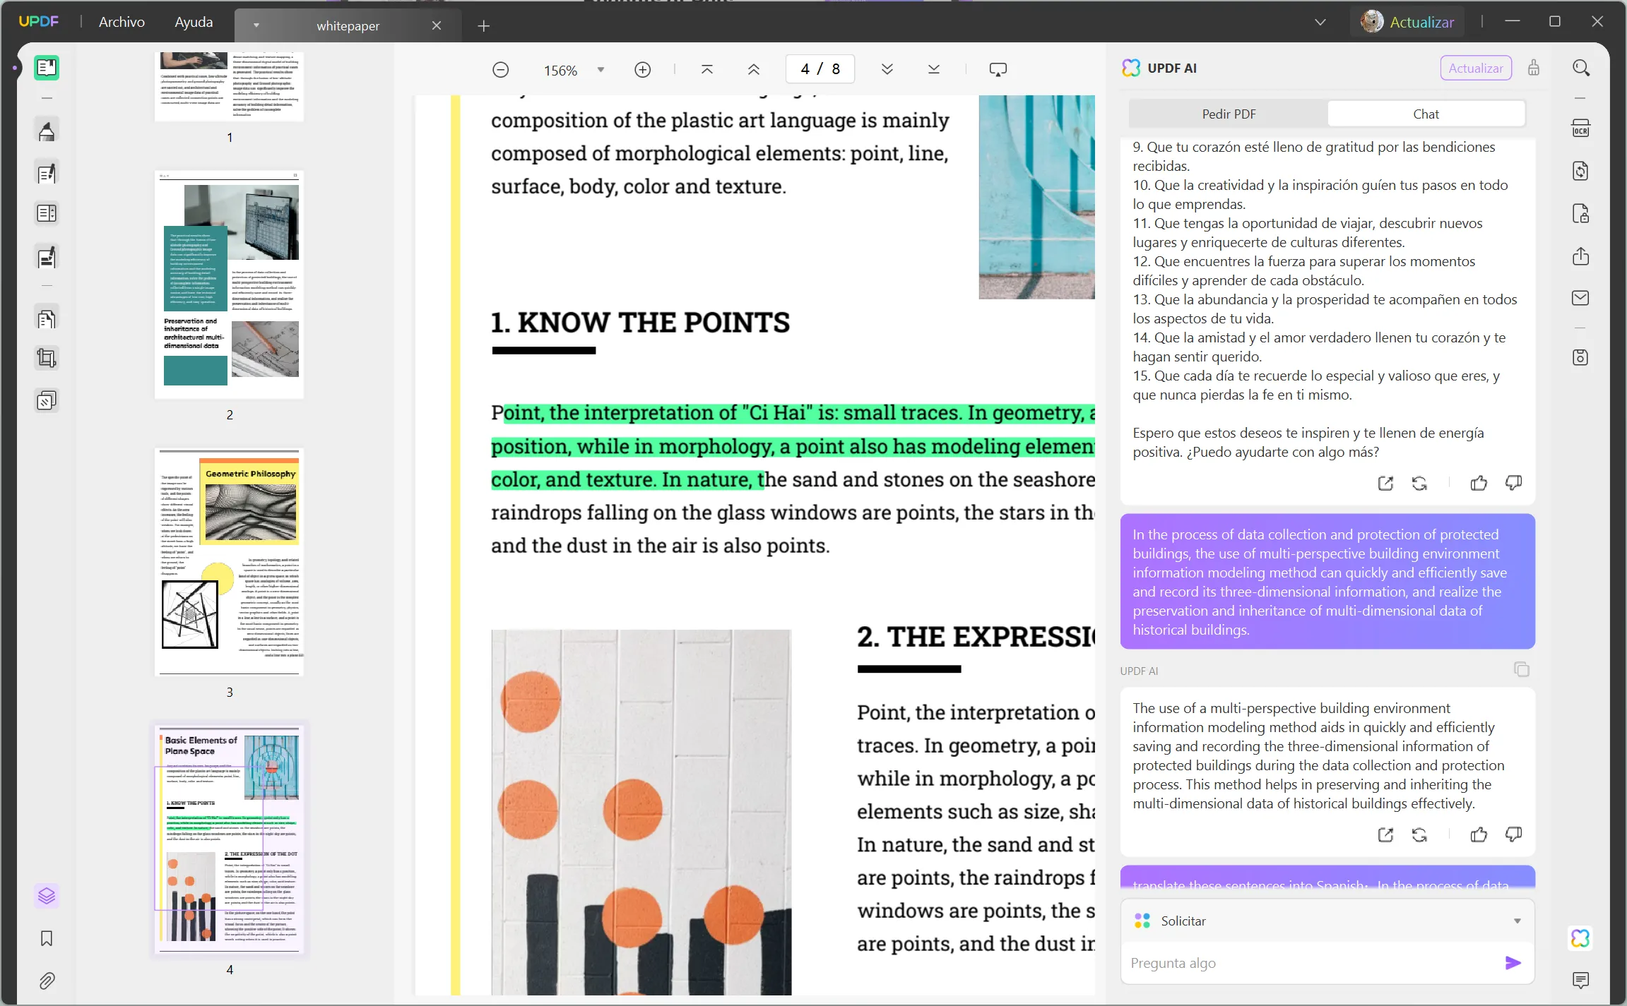This screenshot has height=1006, width=1627.
Task: Open the Fill and Sign form tool
Action: pos(47,258)
